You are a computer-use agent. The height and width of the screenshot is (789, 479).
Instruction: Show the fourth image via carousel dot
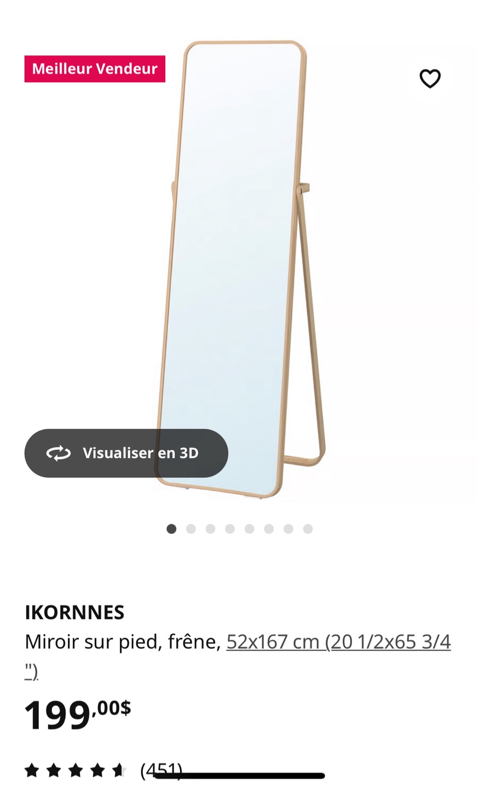(x=230, y=529)
